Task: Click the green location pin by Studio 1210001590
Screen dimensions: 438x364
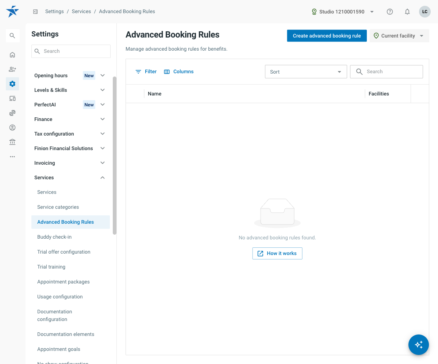Action: [x=314, y=12]
